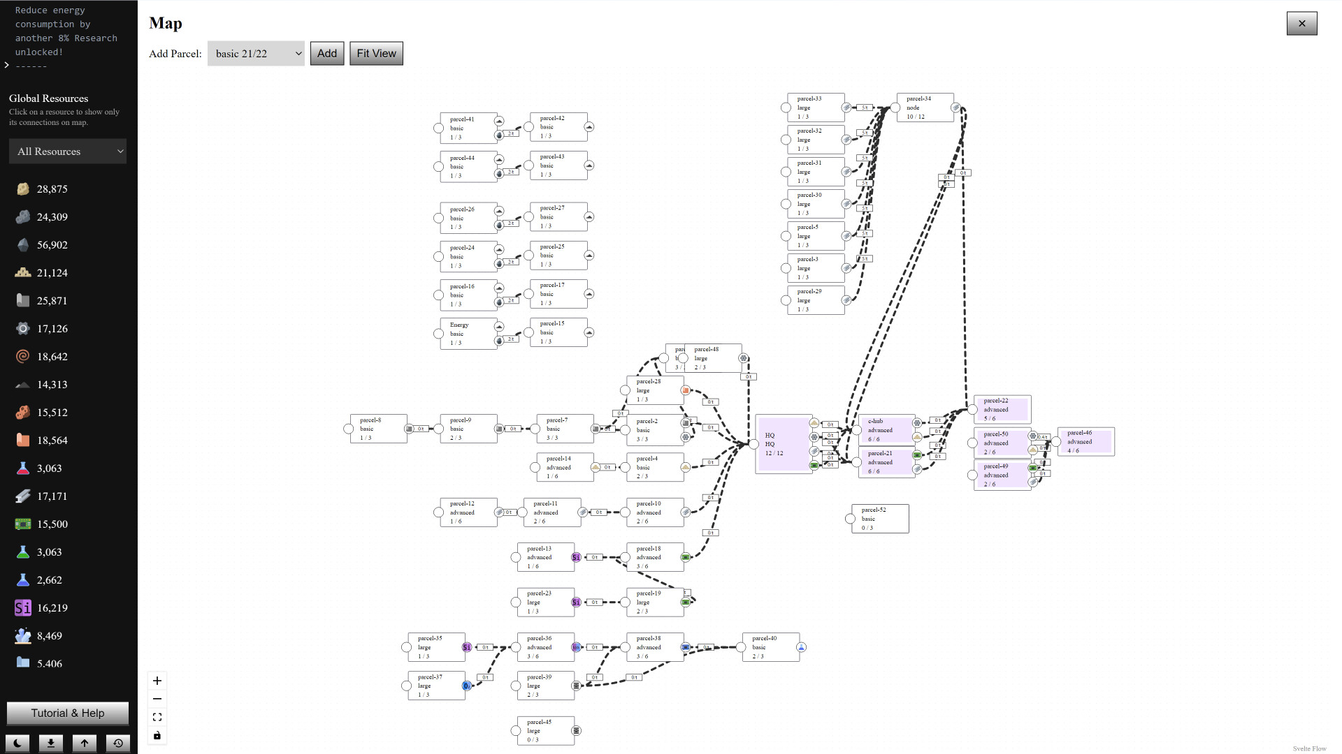Toggle dark mode with moon icon
This screenshot has height=754, width=1342.
click(17, 744)
